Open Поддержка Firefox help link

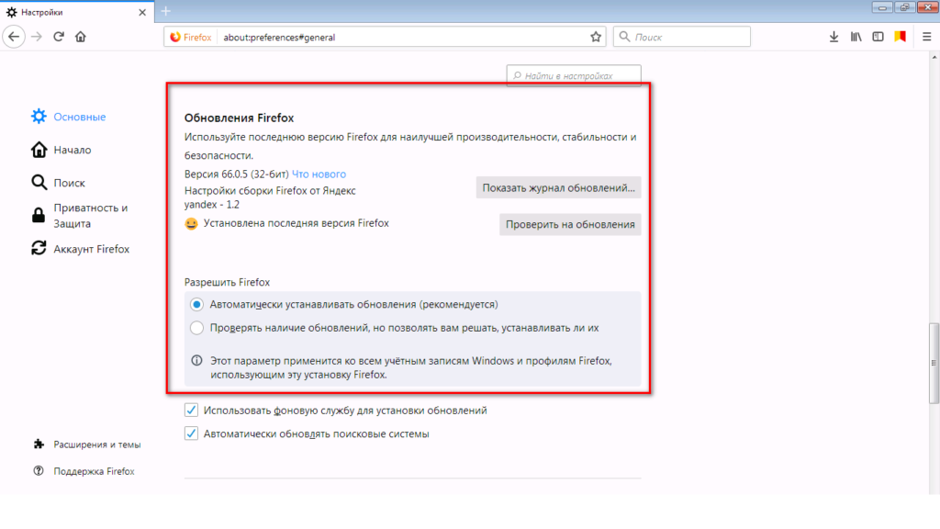[84, 471]
